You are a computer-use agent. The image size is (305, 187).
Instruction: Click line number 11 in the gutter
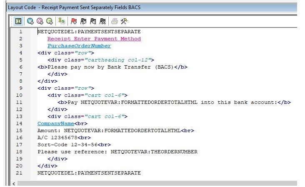pyautogui.click(x=20, y=102)
